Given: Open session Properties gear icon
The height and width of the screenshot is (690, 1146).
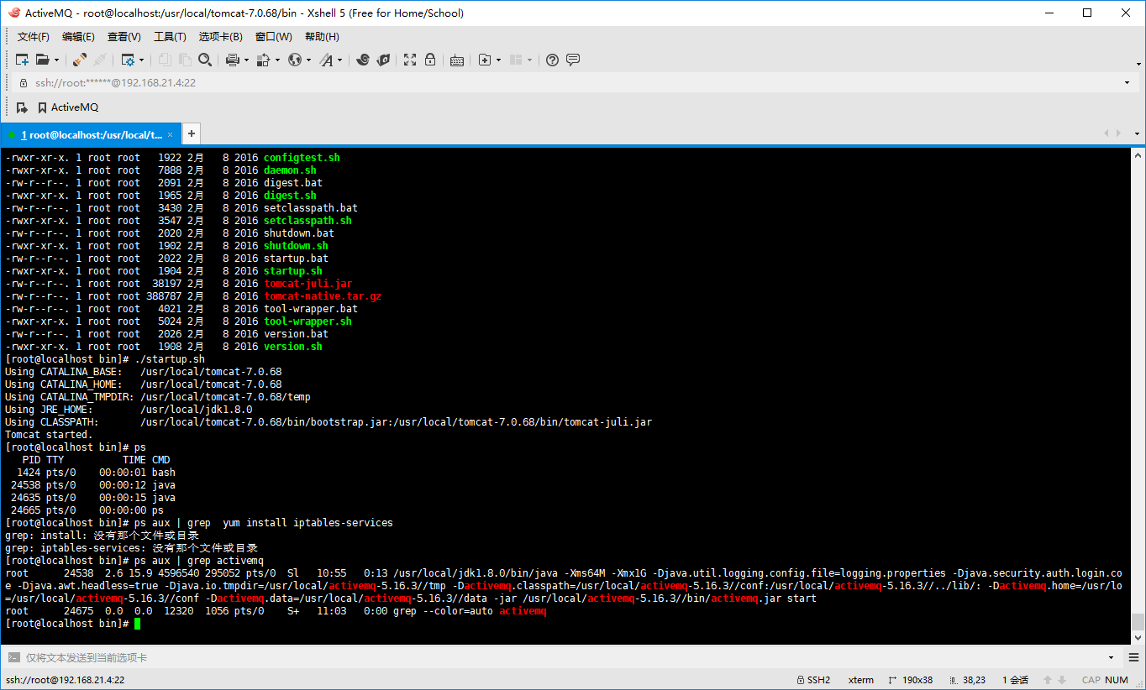Looking at the screenshot, I should pos(128,60).
